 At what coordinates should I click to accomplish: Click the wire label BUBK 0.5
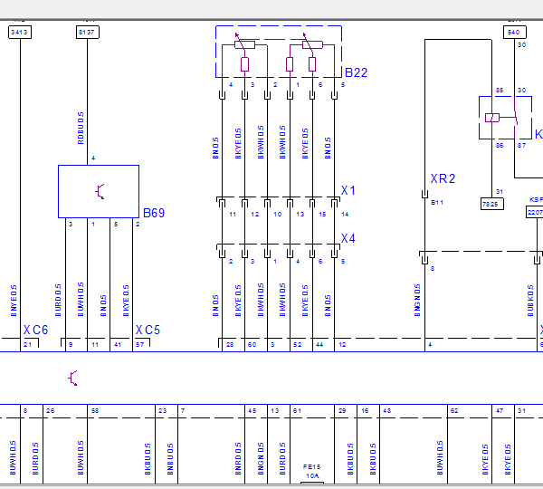(x=530, y=301)
